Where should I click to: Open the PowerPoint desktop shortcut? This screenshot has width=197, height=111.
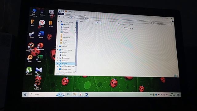40,47
